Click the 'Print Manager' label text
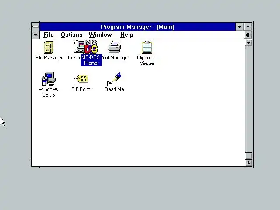This screenshot has height=210, width=280. tap(115, 58)
